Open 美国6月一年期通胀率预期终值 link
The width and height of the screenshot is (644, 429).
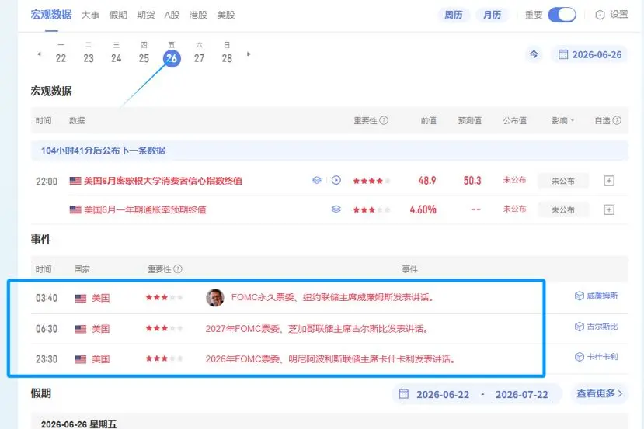point(145,209)
